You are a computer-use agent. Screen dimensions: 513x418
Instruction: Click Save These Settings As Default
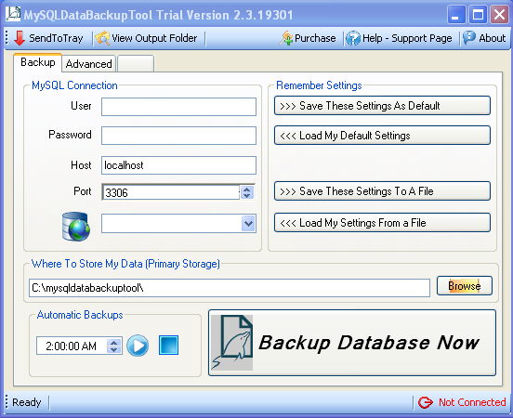click(382, 106)
